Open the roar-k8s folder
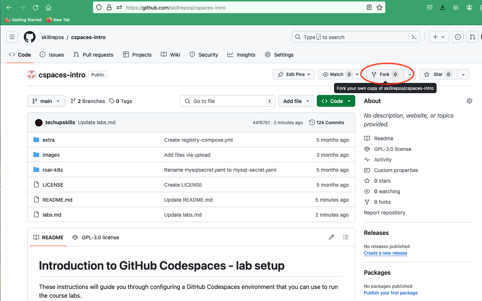Image resolution: width=482 pixels, height=301 pixels. 53,170
